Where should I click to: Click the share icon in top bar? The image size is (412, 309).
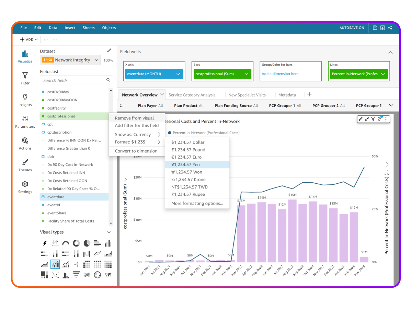click(390, 28)
